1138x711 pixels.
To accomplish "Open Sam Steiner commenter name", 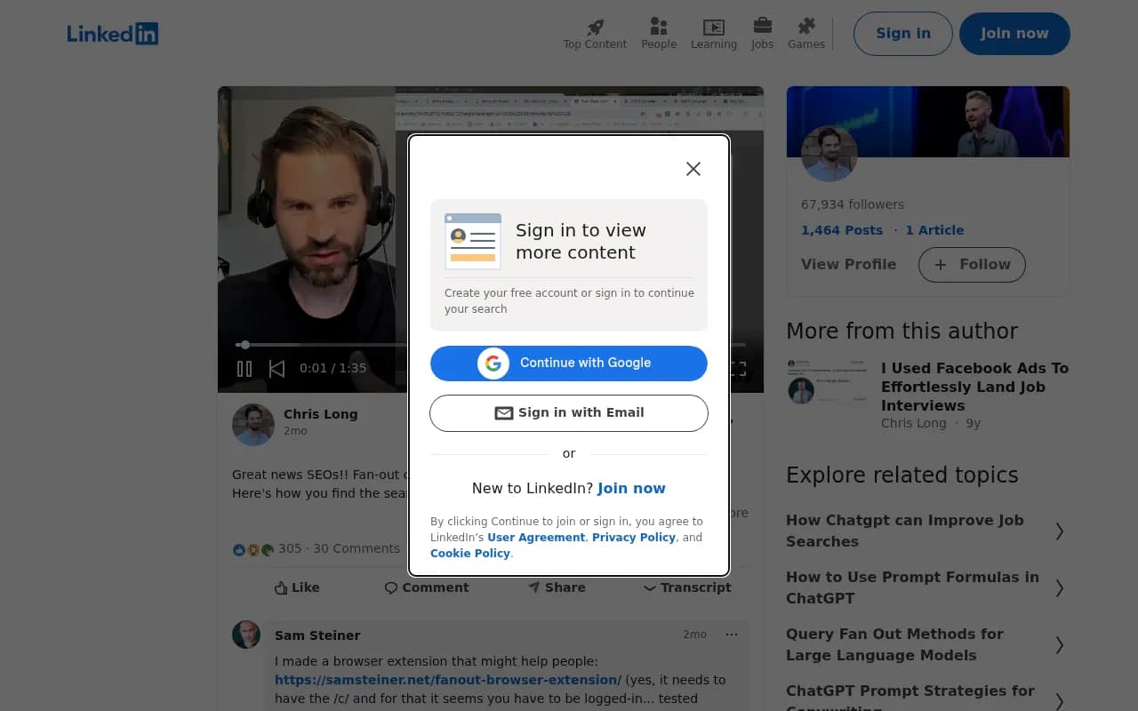I will click(317, 635).
